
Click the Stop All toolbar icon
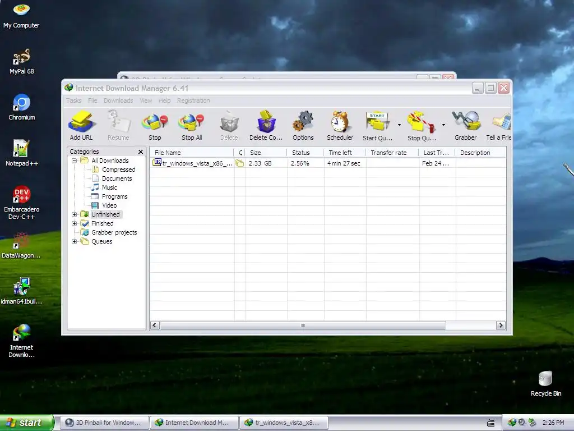click(x=192, y=126)
